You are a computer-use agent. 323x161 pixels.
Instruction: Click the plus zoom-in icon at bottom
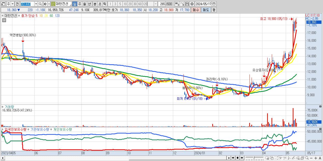pyautogui.click(x=316, y=158)
